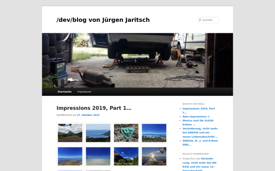Viewport: 275px width, 171px height.
Task: Open the sidebar post link beginning Veränderung, nicht mehr
Action: point(200,133)
